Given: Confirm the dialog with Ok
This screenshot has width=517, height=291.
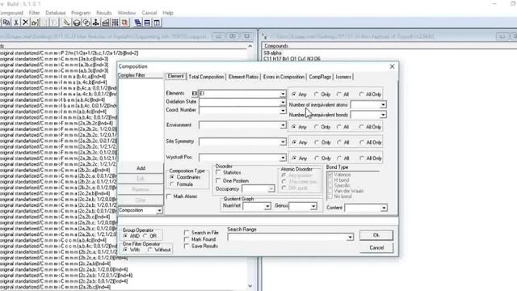Looking at the screenshot, I should [x=376, y=235].
